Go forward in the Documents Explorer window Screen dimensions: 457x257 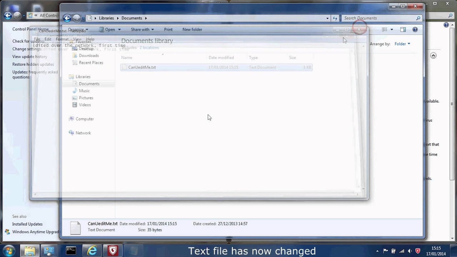(x=76, y=18)
